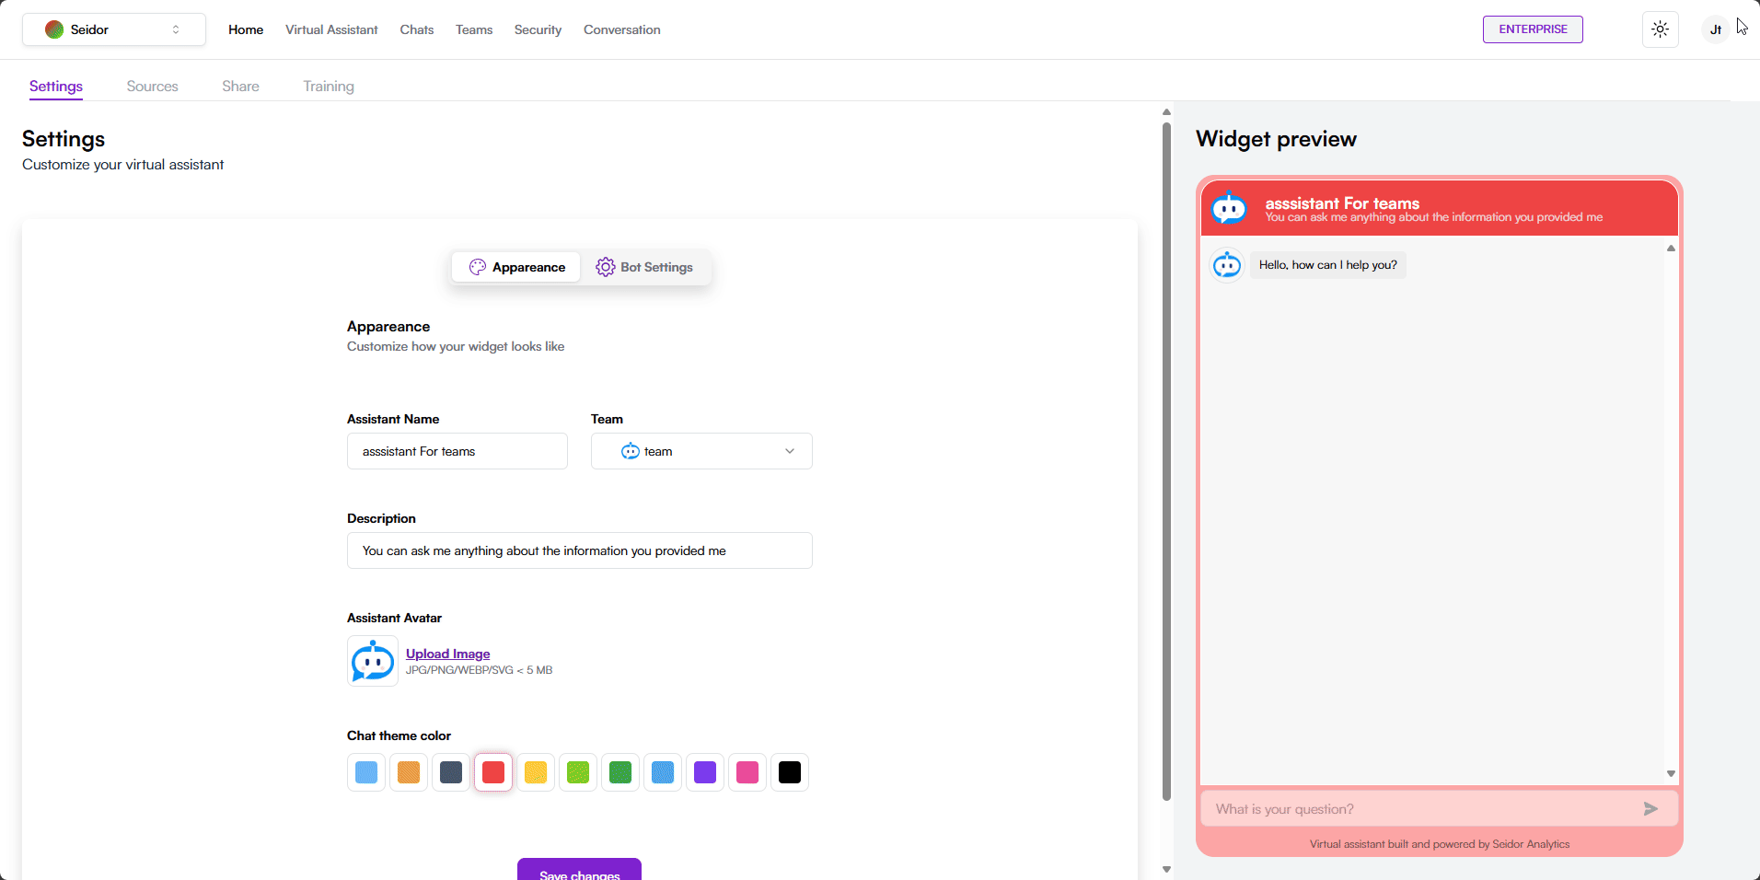Open Virtual Assistant in top navigation
The image size is (1760, 880).
point(331,29)
